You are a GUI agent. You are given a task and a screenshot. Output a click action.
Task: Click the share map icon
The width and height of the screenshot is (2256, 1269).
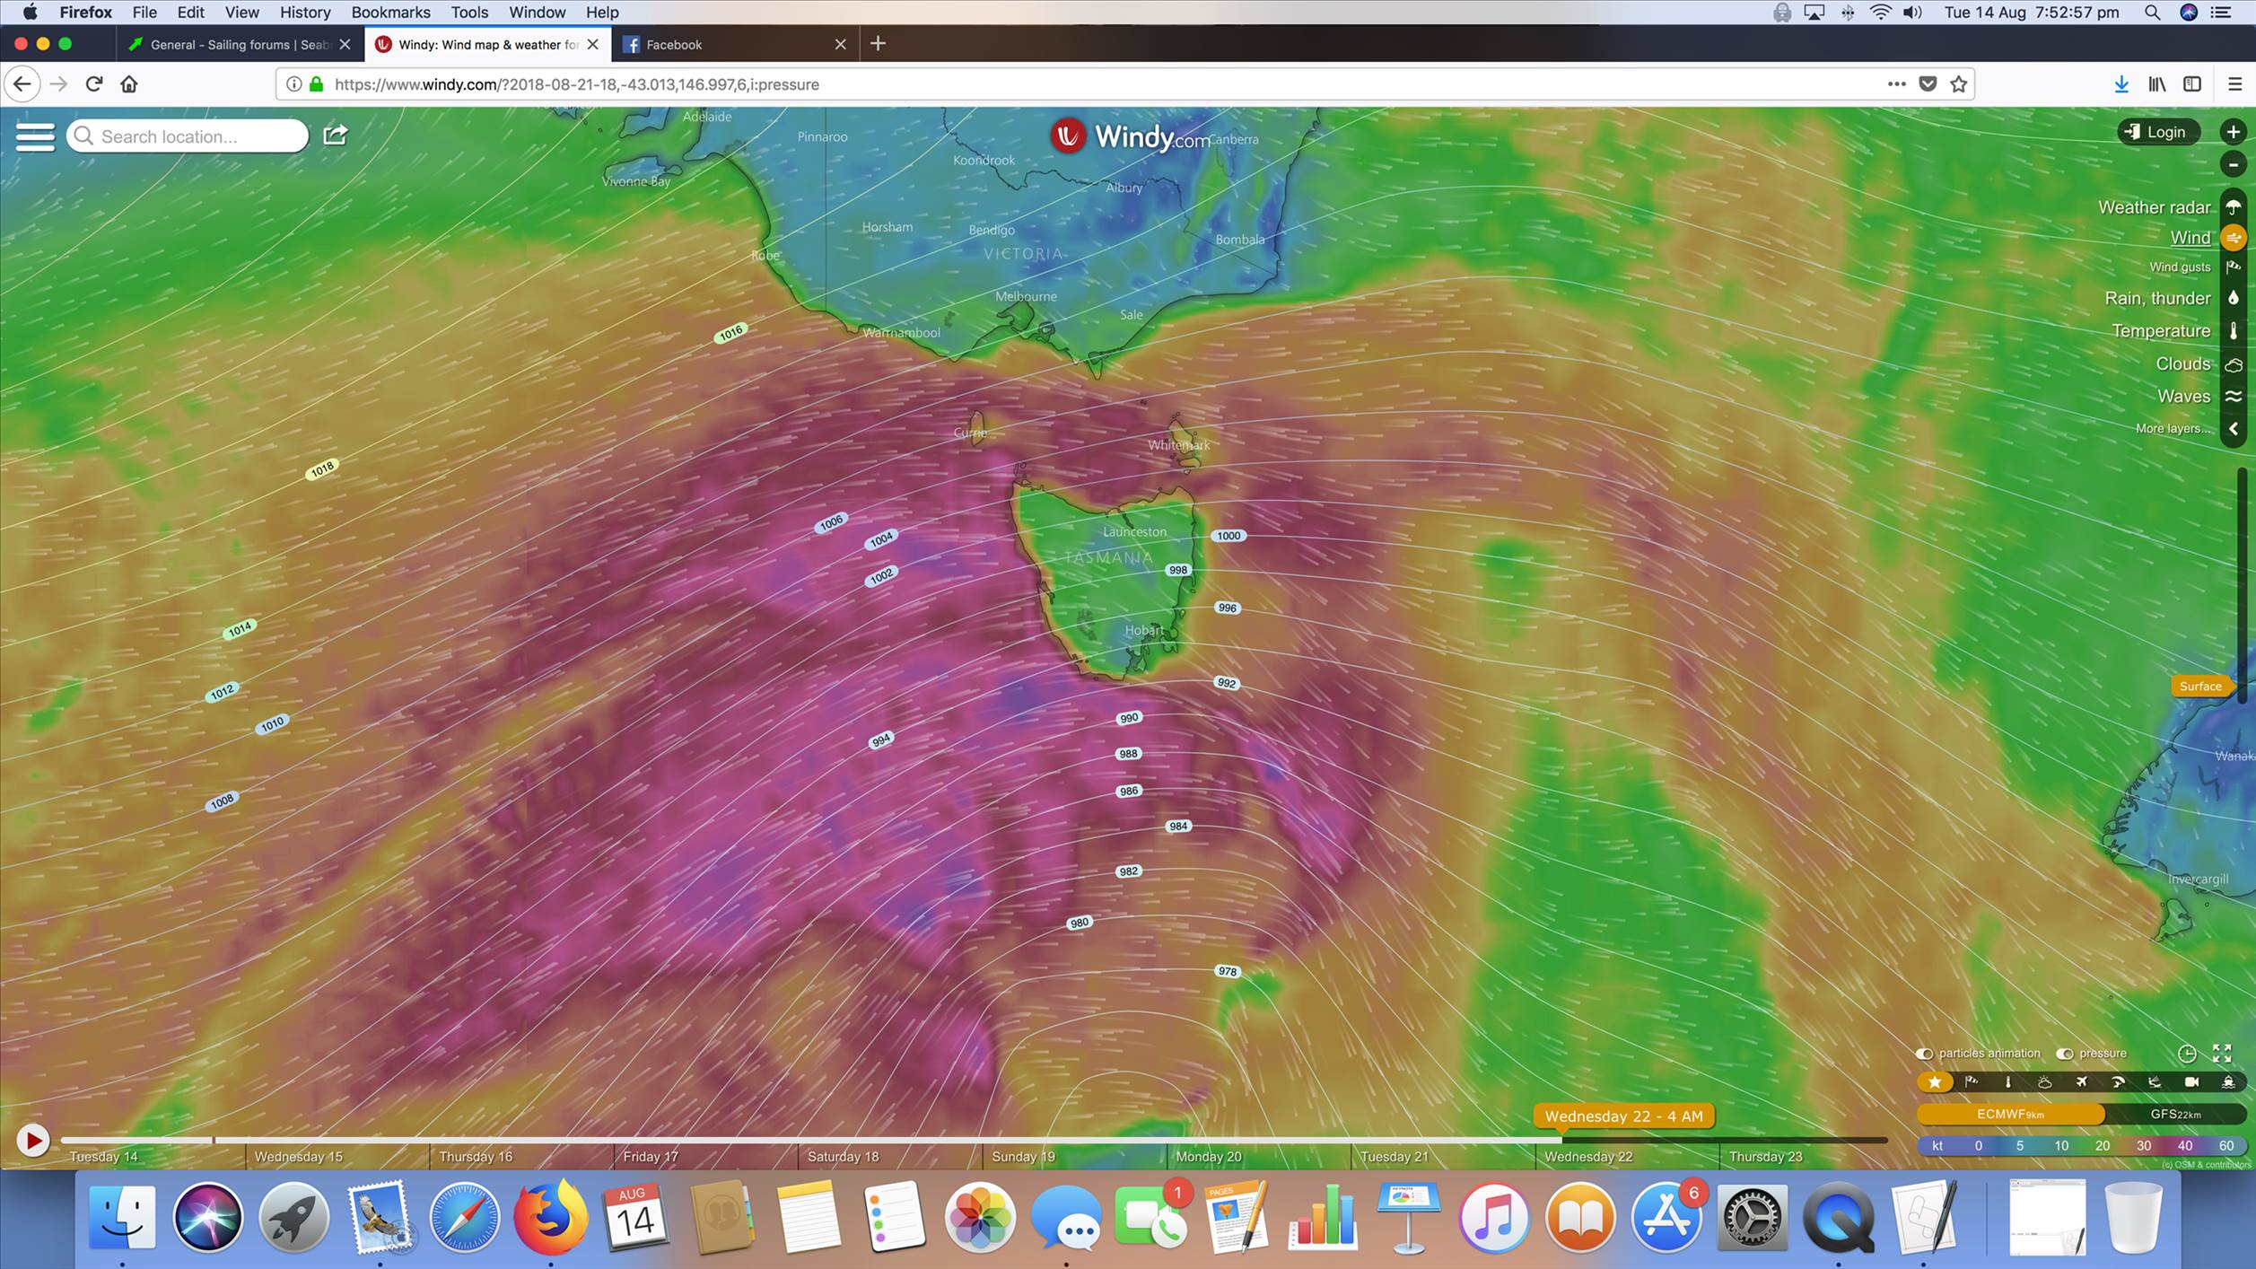click(335, 136)
